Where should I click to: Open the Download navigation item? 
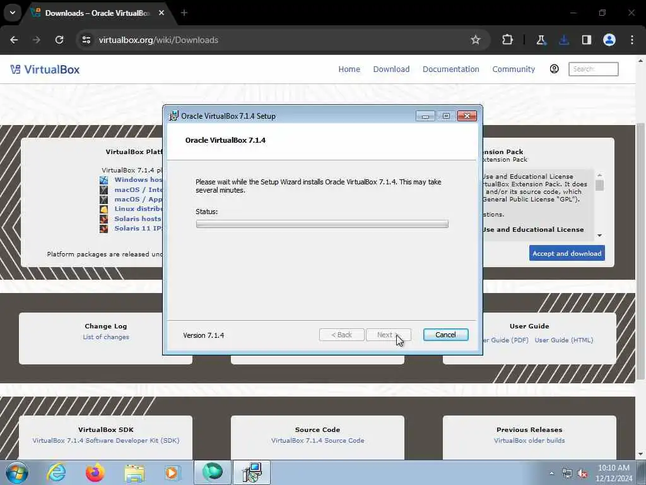click(x=391, y=69)
